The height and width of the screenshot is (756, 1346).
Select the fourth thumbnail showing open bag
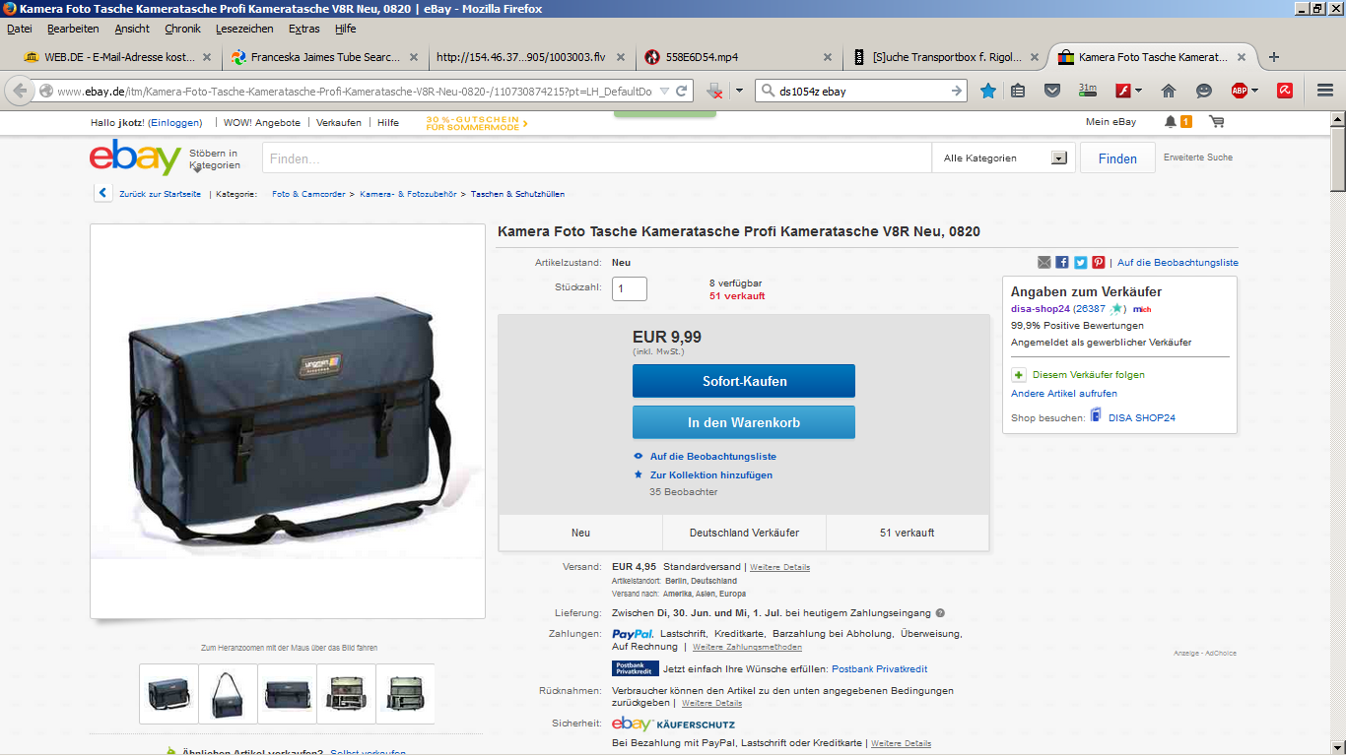click(346, 694)
